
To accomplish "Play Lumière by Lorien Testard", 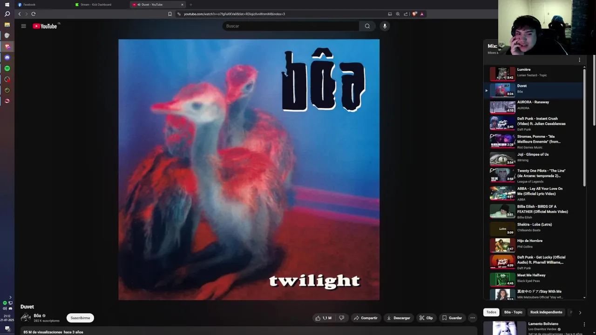I will (535, 74).
